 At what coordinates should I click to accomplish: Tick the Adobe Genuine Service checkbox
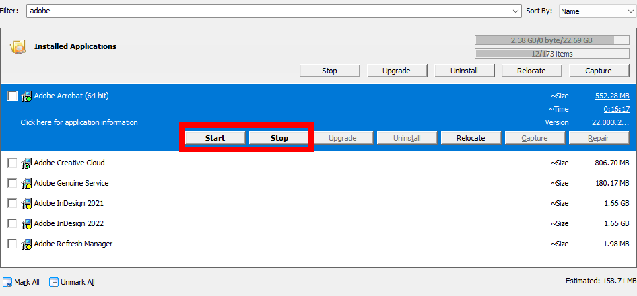13,184
